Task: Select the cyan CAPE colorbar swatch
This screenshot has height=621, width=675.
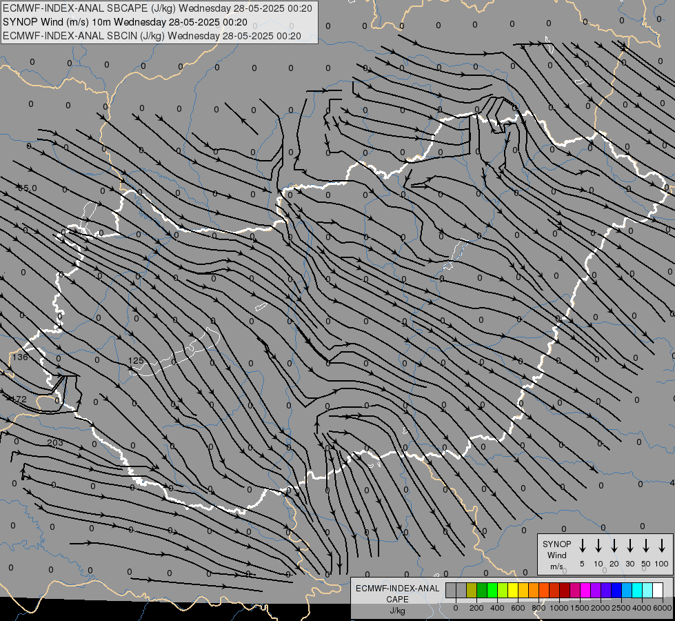Action: tap(637, 591)
